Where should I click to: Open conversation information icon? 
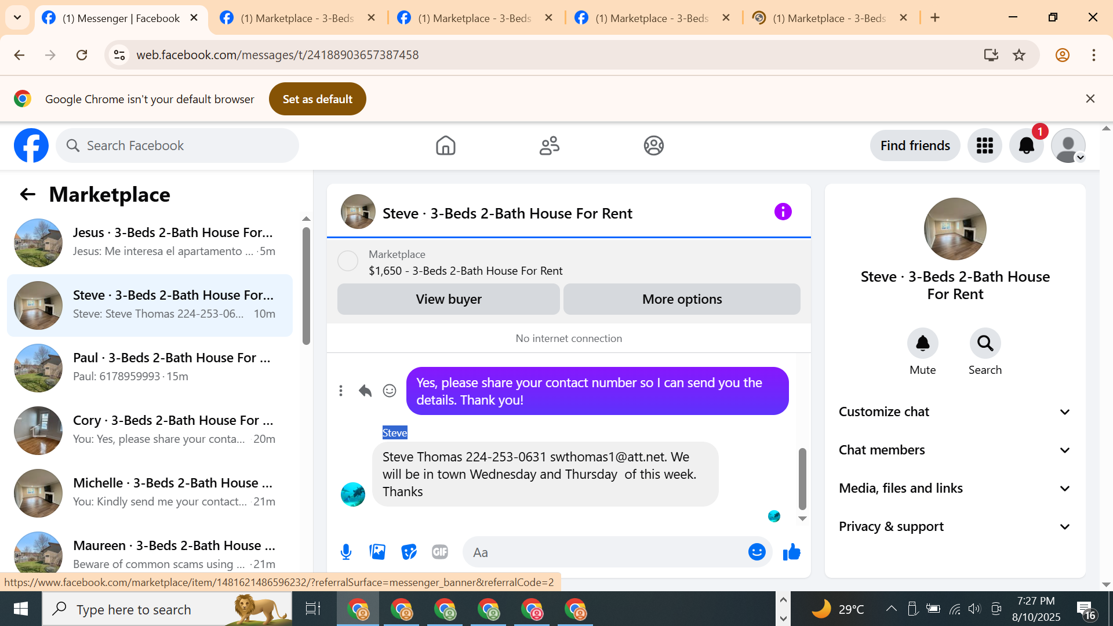(783, 212)
